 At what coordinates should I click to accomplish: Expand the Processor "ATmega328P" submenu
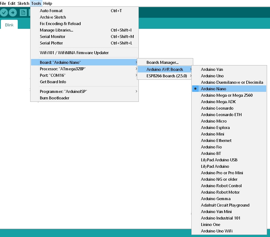(x=84, y=69)
